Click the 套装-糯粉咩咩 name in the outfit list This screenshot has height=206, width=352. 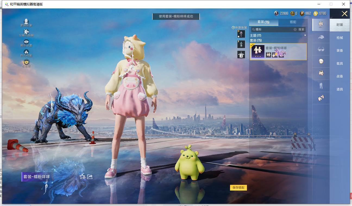276,48
